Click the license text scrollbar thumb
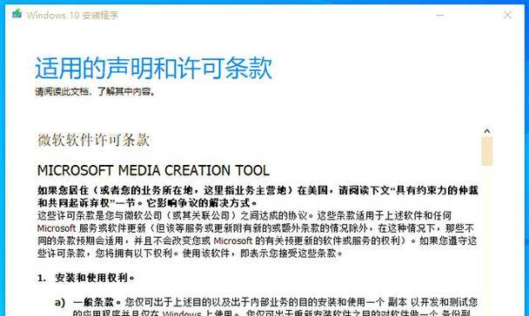The height and width of the screenshot is (316, 529). [x=487, y=151]
